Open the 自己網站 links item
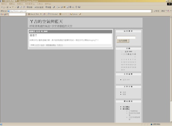 pos(126,107)
